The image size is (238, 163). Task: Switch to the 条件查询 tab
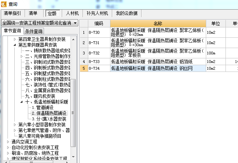[x=34, y=31]
